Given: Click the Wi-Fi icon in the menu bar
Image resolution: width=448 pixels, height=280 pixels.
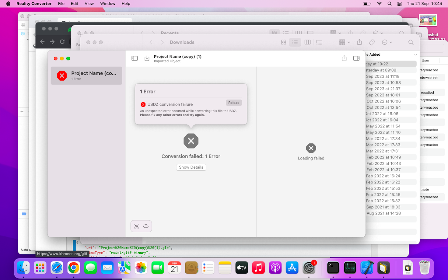Looking at the screenshot, I should click(x=379, y=4).
